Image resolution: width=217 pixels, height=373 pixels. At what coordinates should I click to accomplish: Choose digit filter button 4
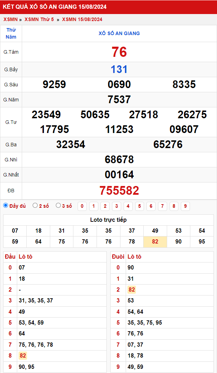[128, 206]
